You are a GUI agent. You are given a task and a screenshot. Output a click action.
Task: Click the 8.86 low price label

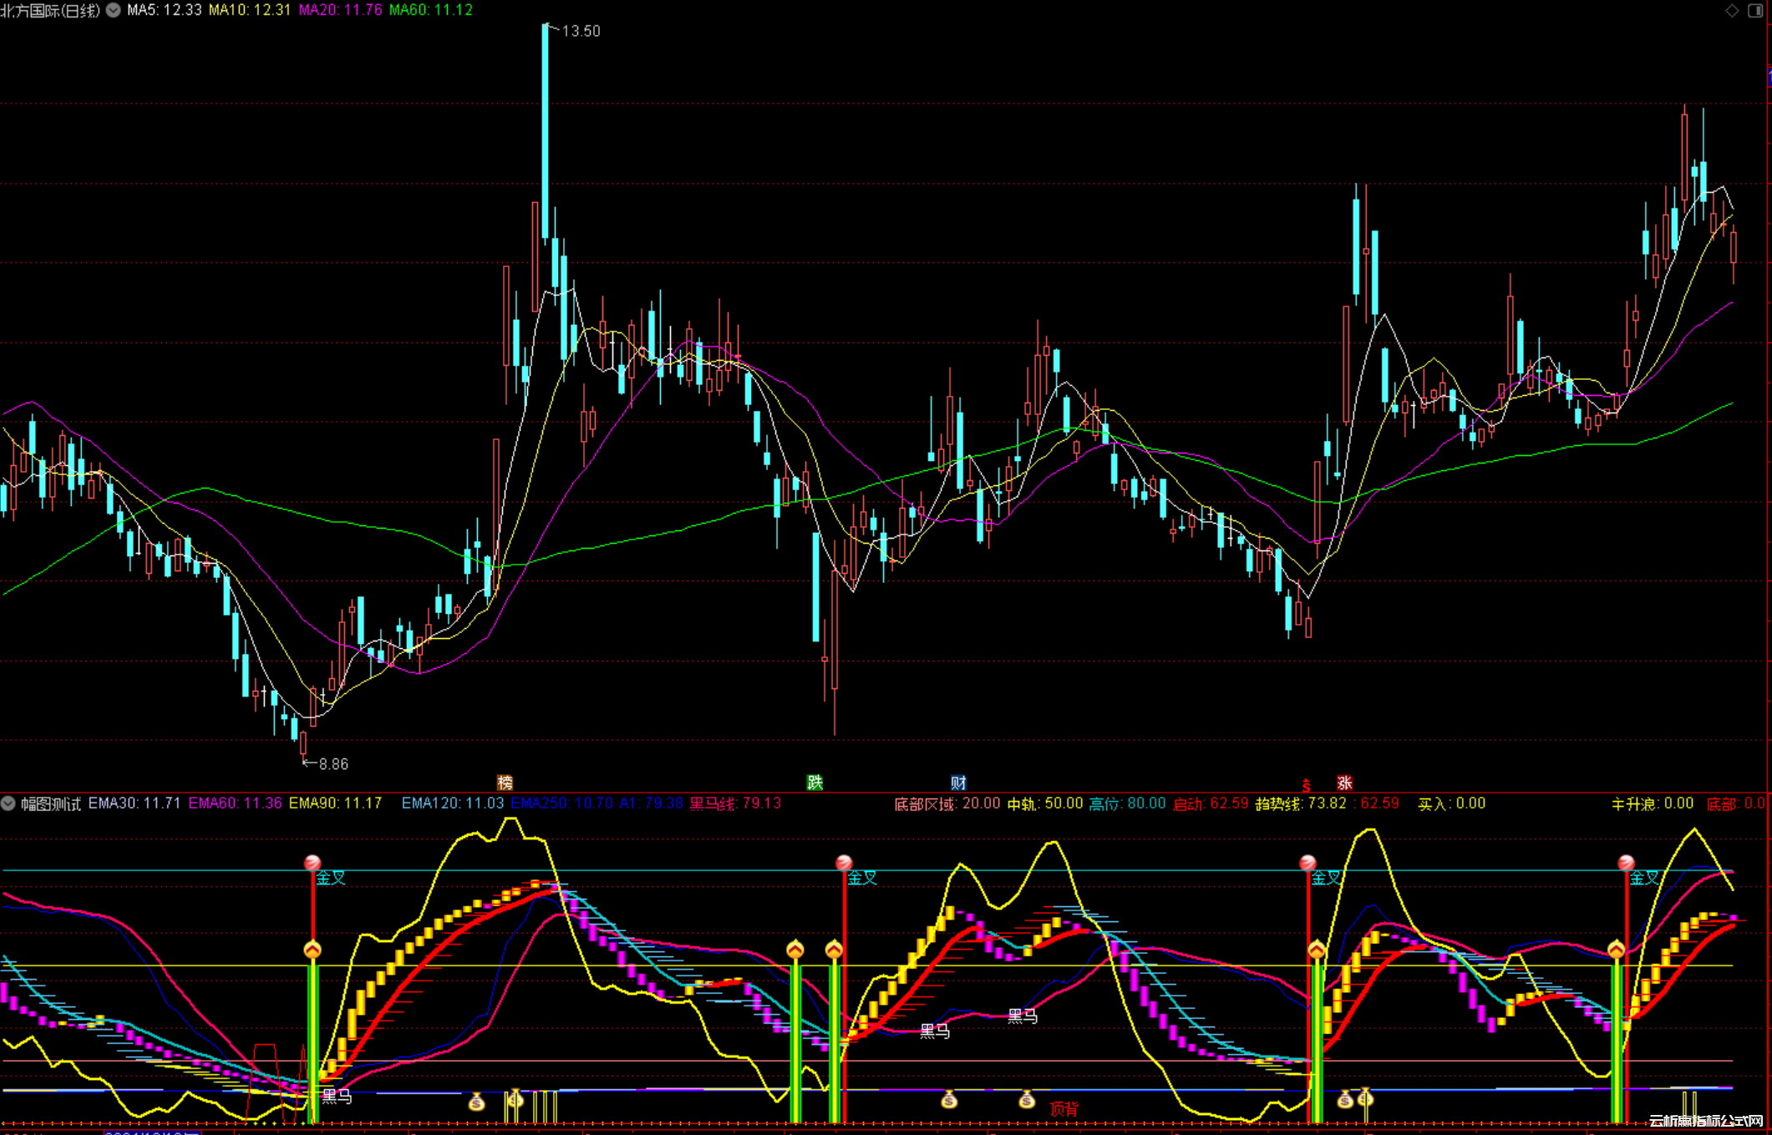click(333, 764)
